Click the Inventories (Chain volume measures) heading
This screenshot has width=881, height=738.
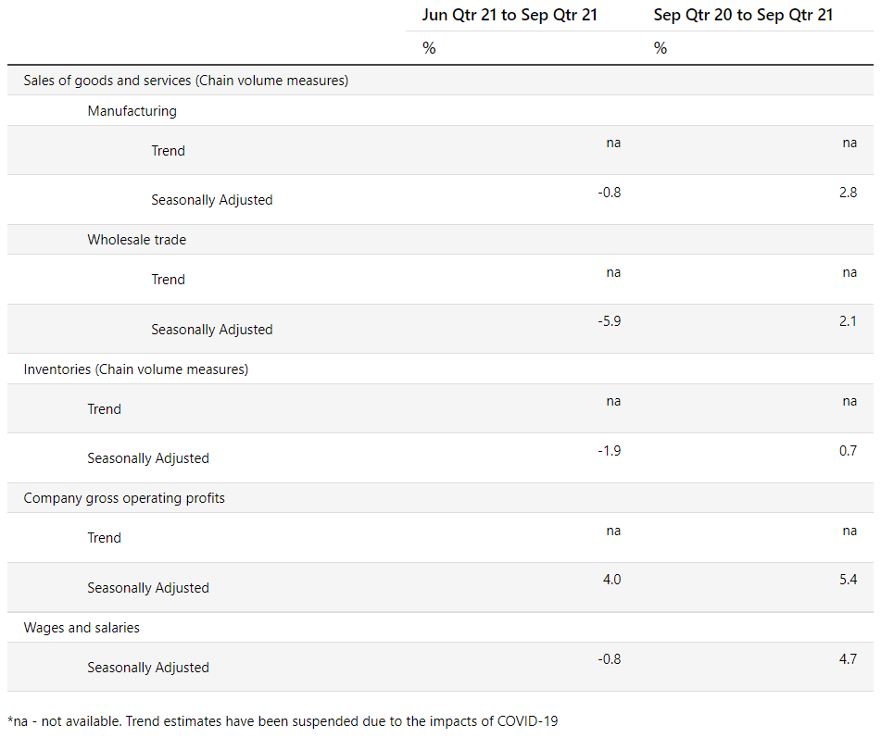click(x=135, y=369)
